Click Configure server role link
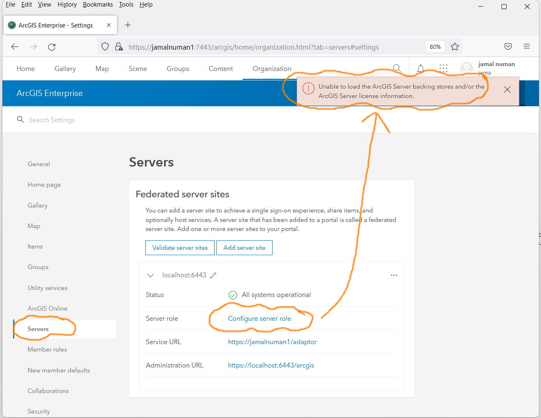 [259, 318]
